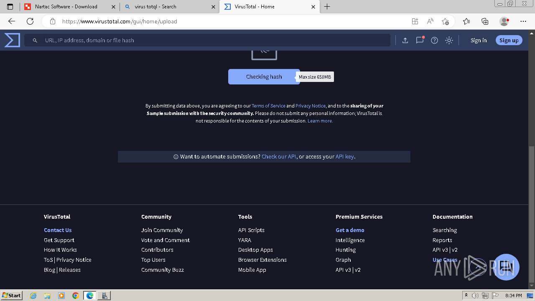
Task: Open the Windows Start button
Action: click(x=12, y=295)
